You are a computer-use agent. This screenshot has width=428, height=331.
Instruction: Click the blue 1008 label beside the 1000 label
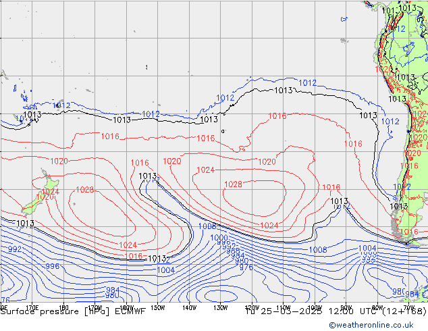[207, 226]
